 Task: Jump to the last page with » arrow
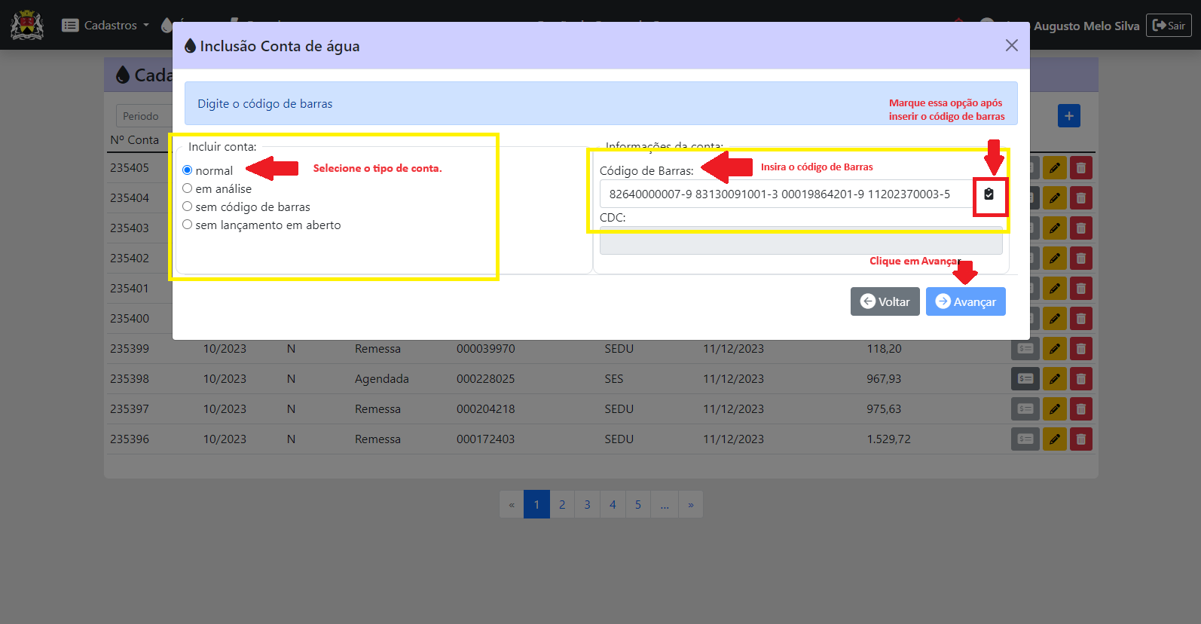(690, 505)
